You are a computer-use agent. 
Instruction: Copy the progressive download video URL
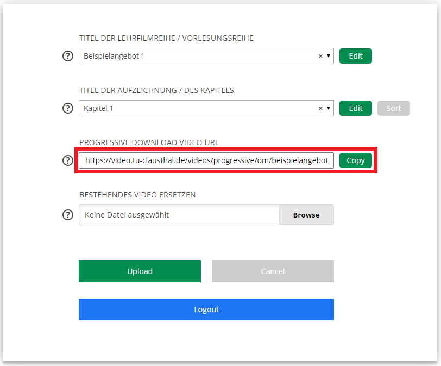point(355,160)
